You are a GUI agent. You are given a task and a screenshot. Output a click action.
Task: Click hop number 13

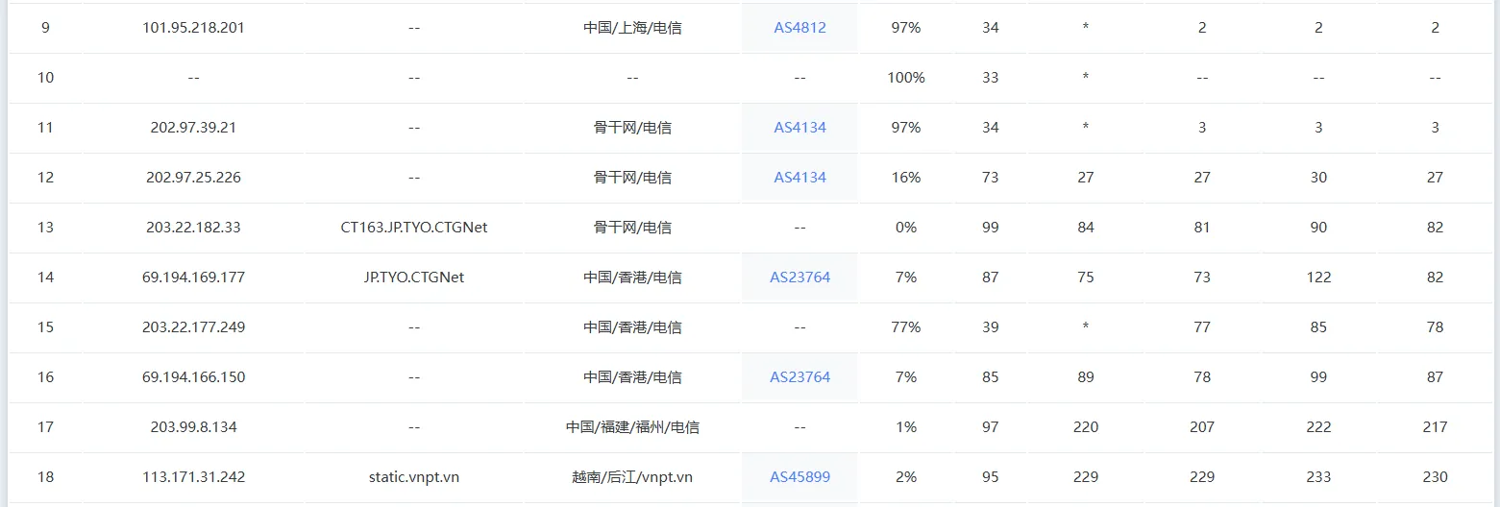45,228
